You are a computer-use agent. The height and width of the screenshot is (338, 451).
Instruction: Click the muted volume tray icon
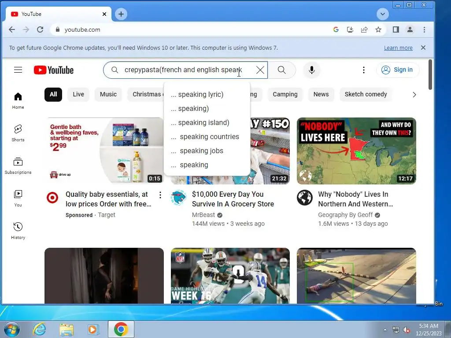point(407,330)
